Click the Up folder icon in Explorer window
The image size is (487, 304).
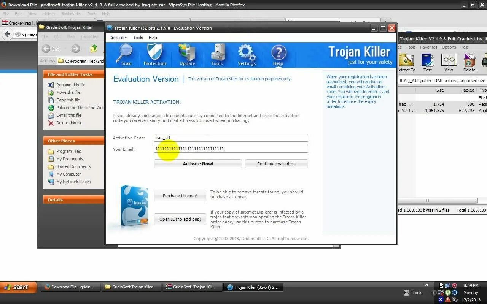(94, 49)
